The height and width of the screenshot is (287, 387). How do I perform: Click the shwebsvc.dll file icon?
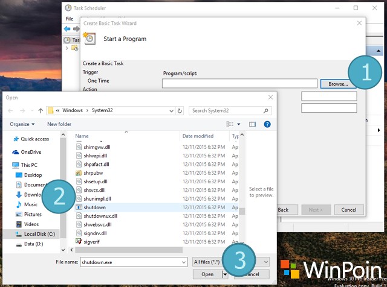tap(79, 224)
